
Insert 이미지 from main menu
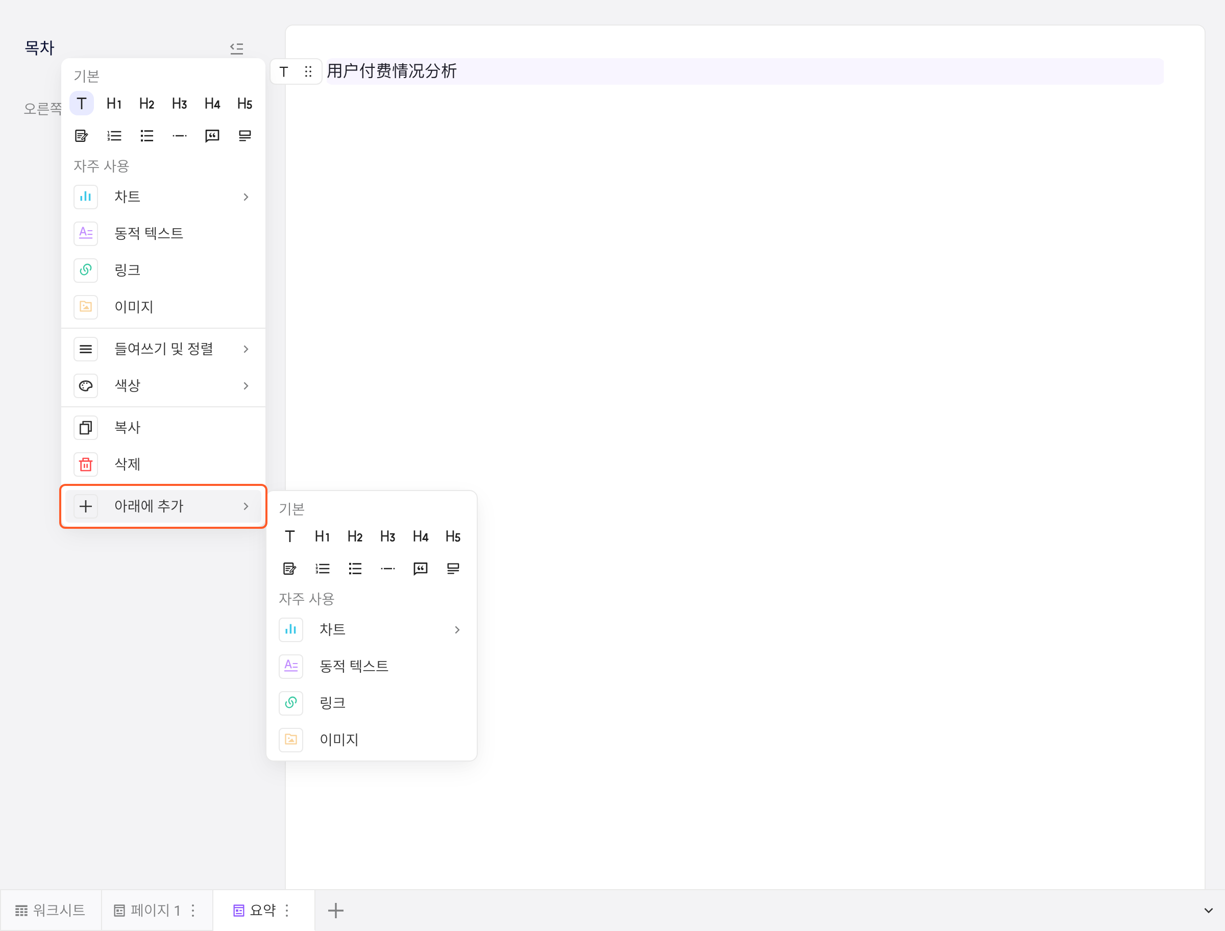tap(163, 307)
